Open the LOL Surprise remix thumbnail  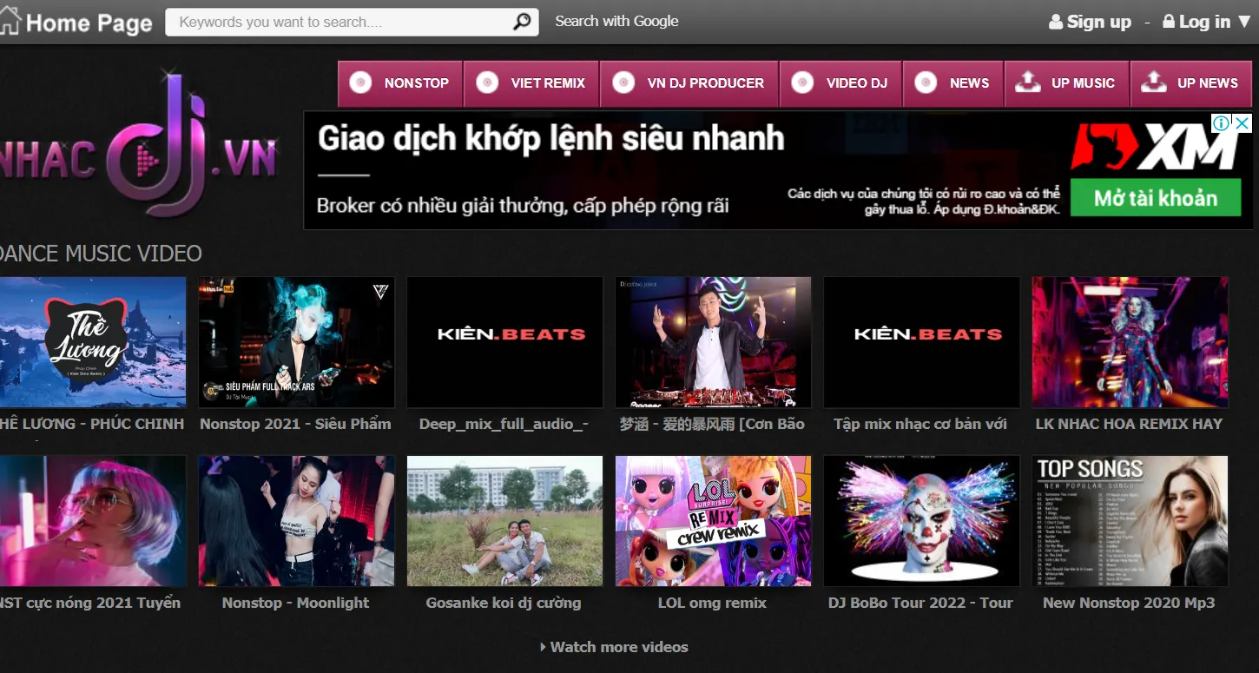pos(713,521)
